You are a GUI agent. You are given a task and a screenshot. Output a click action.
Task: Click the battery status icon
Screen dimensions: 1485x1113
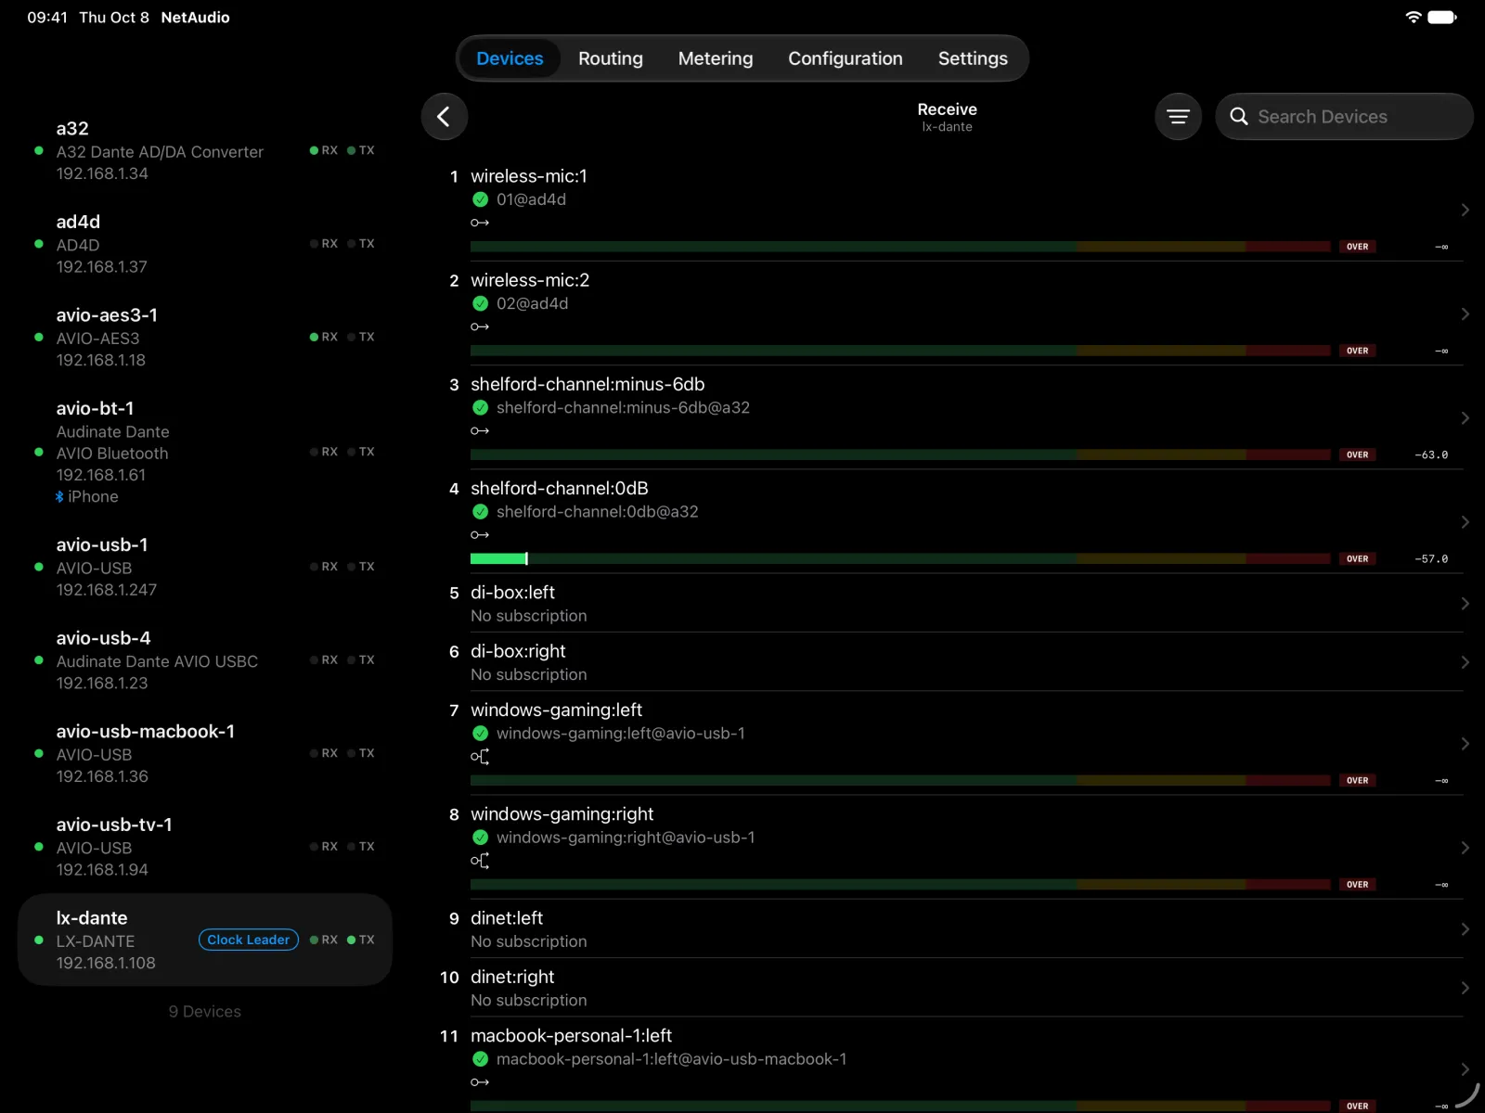click(x=1442, y=17)
